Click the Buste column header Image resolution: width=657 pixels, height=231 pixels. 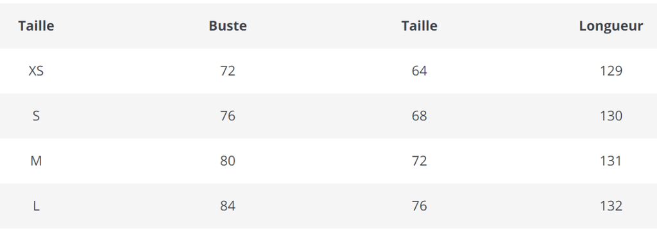click(228, 26)
